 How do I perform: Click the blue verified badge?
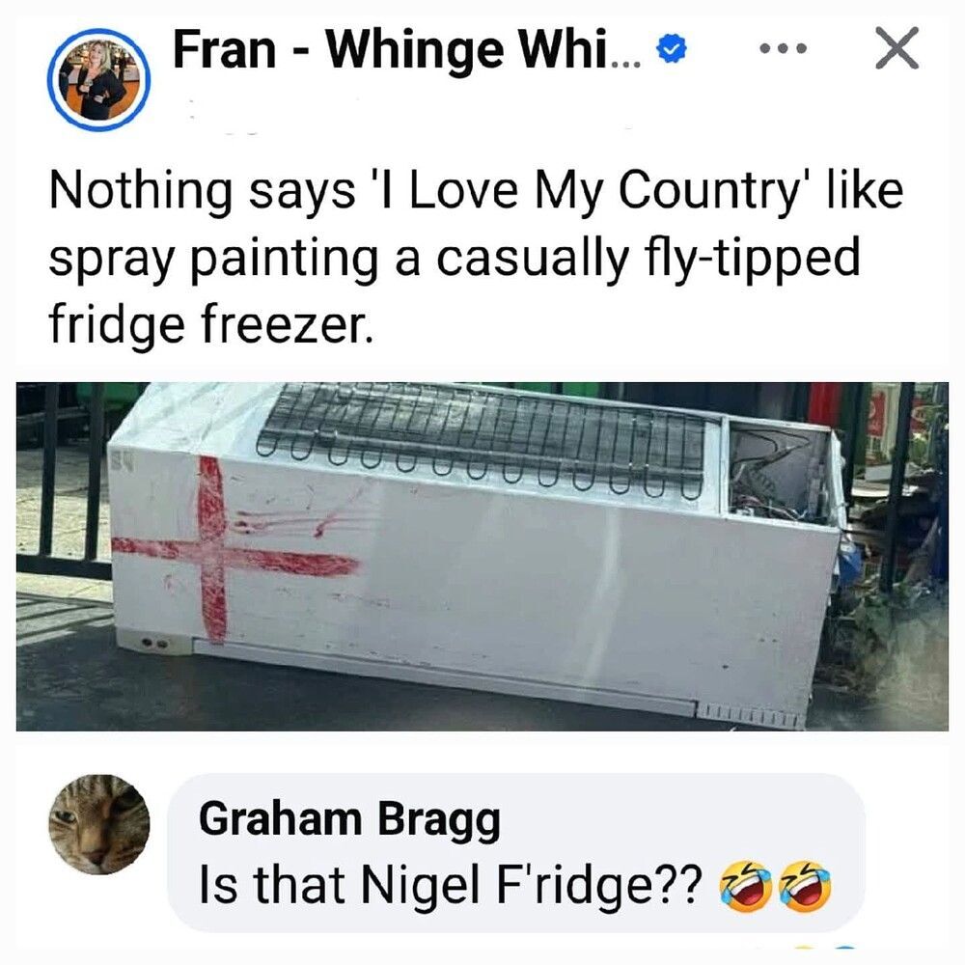click(x=672, y=49)
